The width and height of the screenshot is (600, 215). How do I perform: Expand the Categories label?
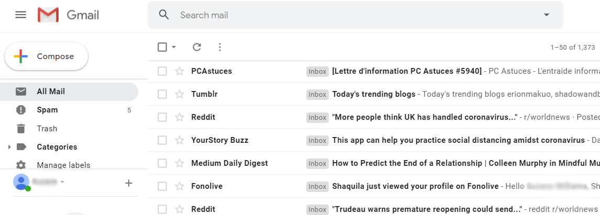[9, 147]
